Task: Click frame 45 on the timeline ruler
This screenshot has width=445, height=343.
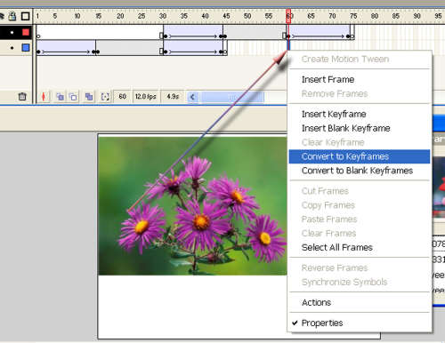Action: [x=226, y=16]
